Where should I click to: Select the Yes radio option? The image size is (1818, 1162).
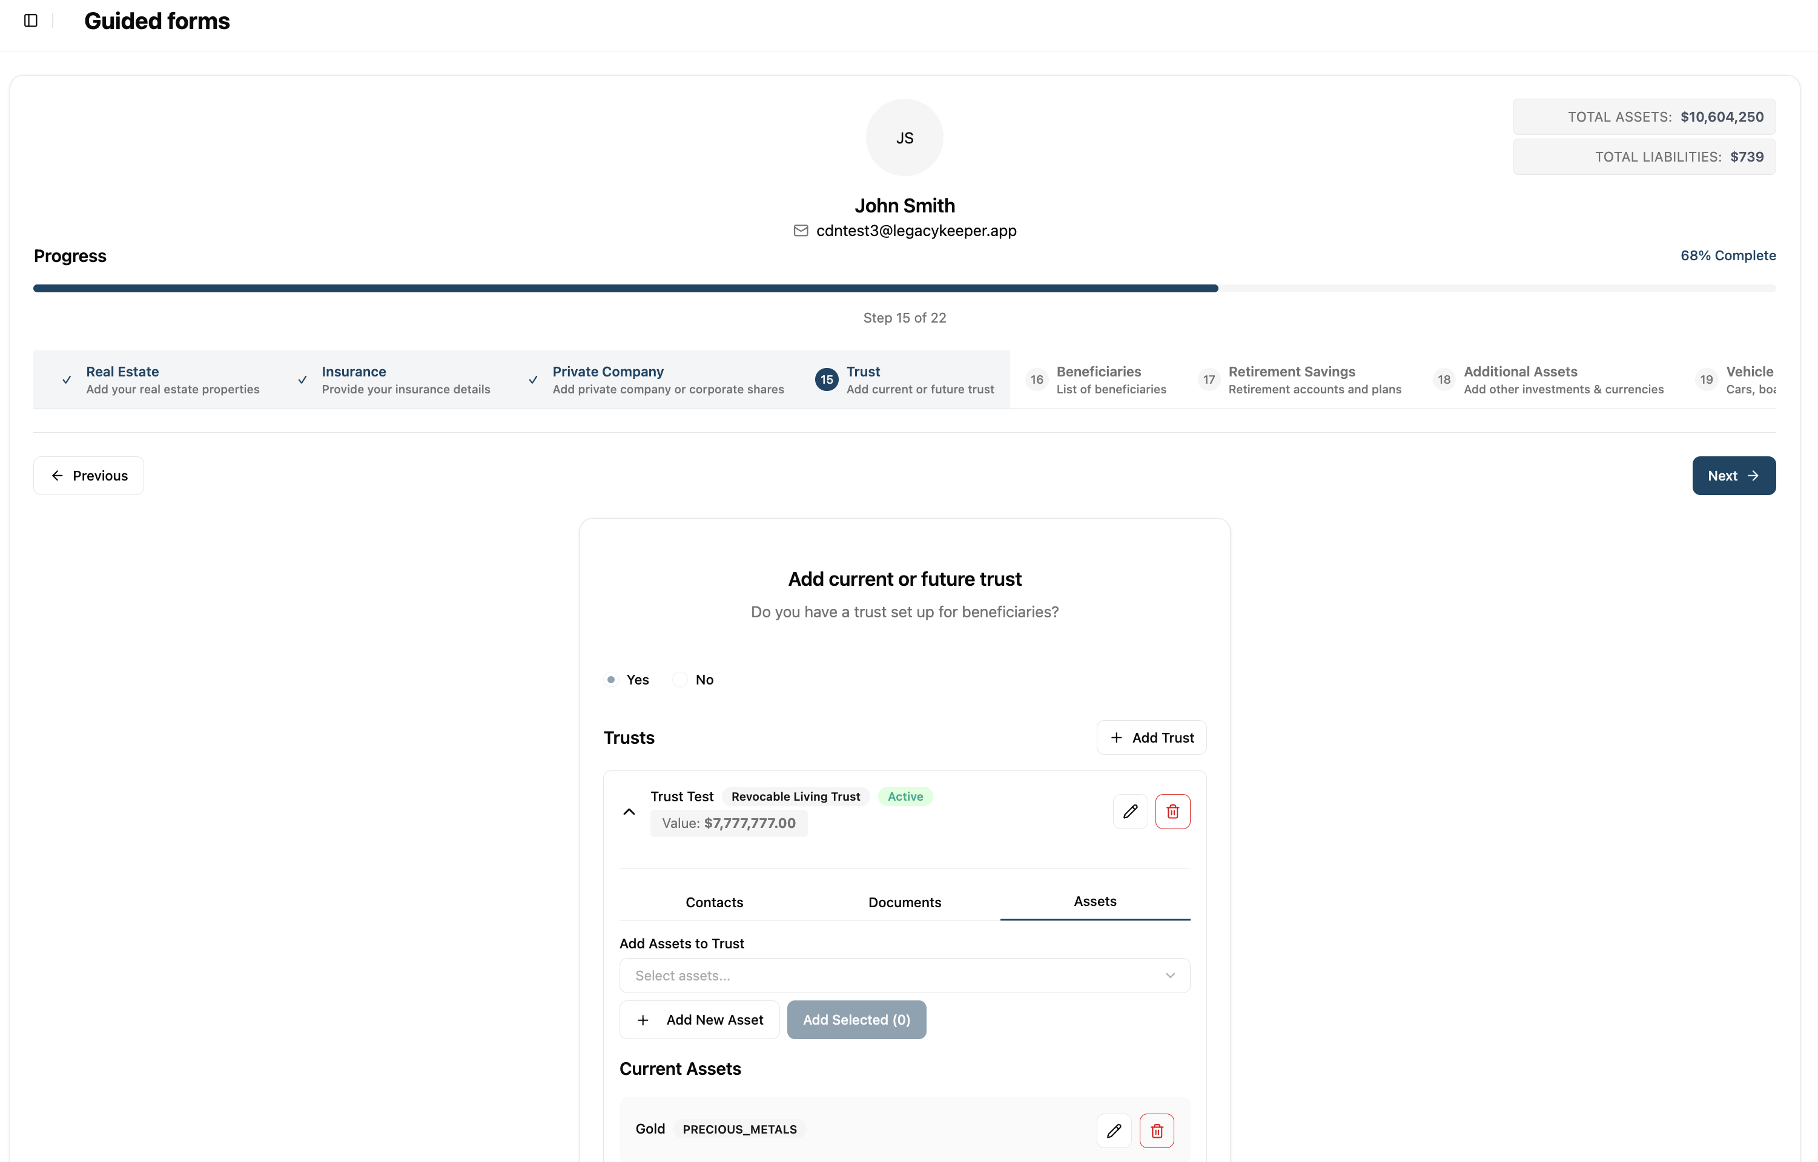pos(612,680)
